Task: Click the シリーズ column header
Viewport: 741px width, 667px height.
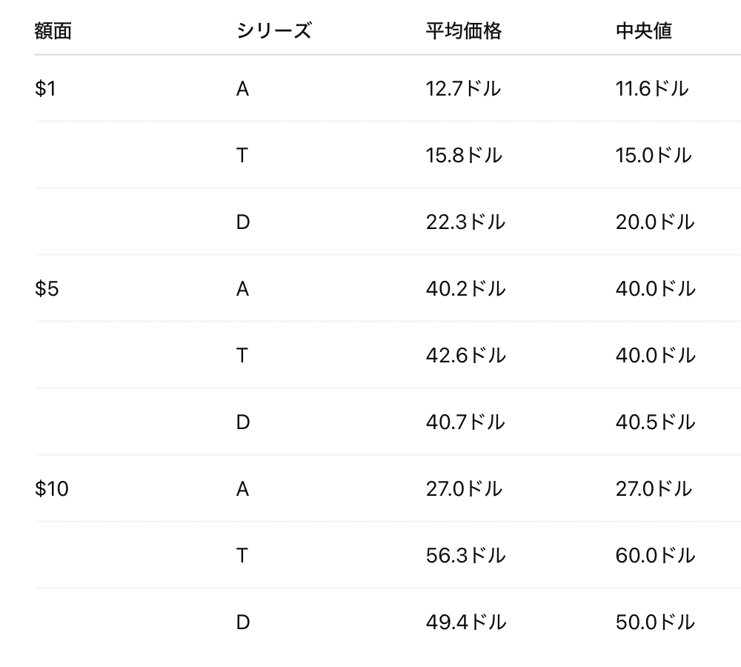Action: click(x=273, y=31)
